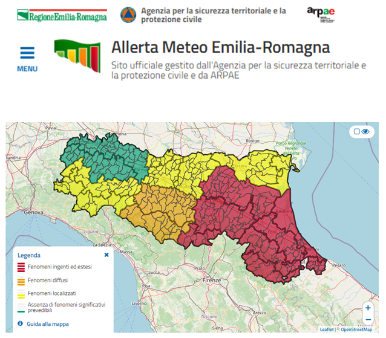Image resolution: width=386 pixels, height=338 pixels.
Task: Click the red Fenomeni ingenti ed estesi swatch
Action: [x=21, y=267]
